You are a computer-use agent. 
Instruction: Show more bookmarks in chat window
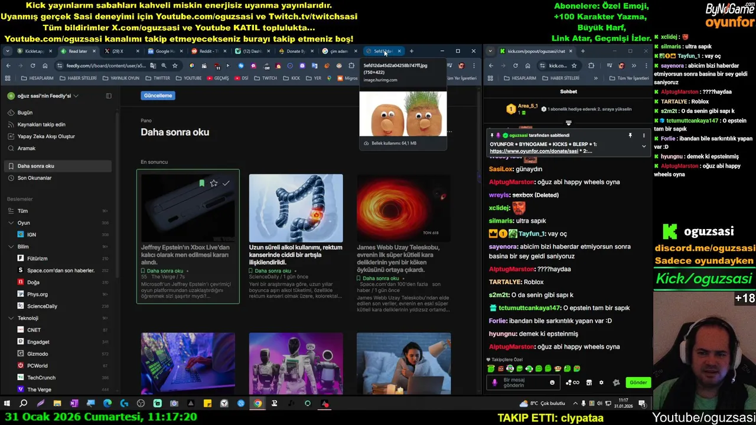click(595, 78)
